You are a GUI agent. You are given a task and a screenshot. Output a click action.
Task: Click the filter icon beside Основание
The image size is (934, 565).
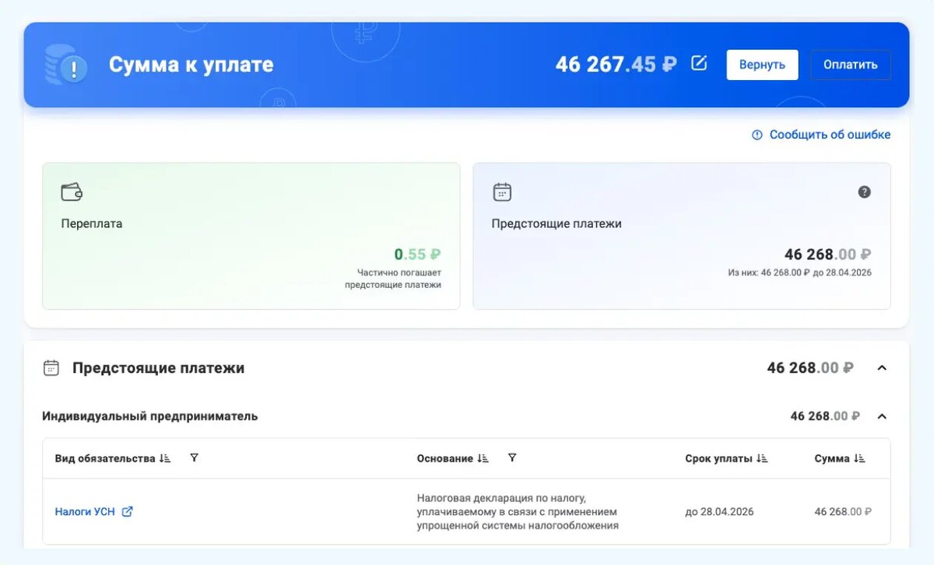tap(511, 458)
